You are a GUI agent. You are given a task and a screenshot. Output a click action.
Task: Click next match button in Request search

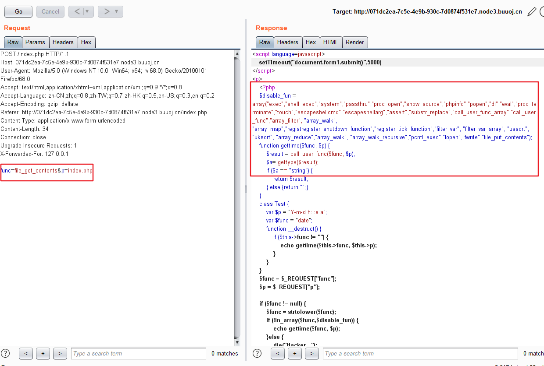pos(60,354)
